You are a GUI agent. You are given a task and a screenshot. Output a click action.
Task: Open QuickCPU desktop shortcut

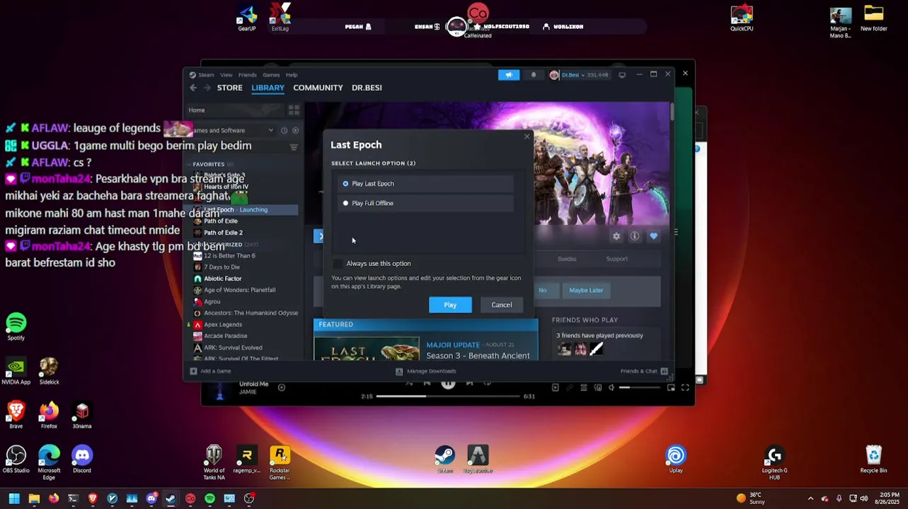[742, 18]
